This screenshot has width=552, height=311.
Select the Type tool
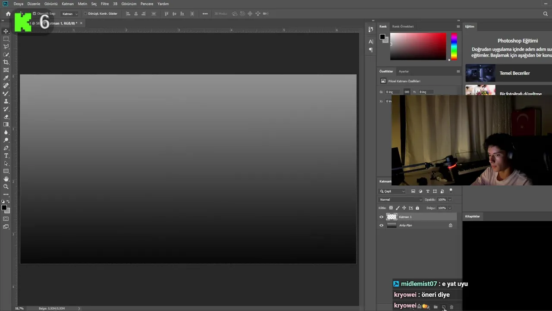click(6, 155)
